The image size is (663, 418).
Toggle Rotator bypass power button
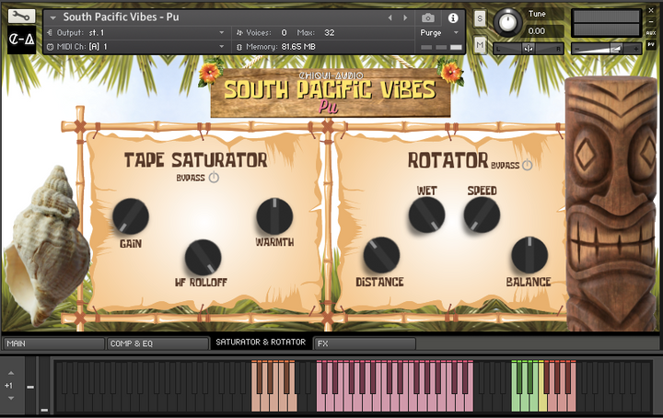528,165
